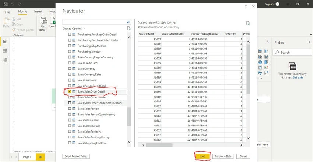Collapse the Fields pane chevron

[x=309, y=42]
